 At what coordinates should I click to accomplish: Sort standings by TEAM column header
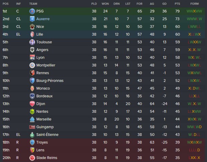33,4
